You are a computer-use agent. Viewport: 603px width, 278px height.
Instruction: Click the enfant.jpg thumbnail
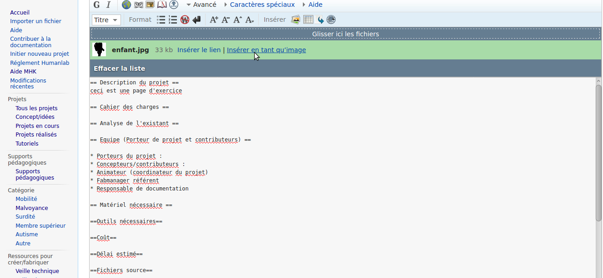pyautogui.click(x=99, y=50)
